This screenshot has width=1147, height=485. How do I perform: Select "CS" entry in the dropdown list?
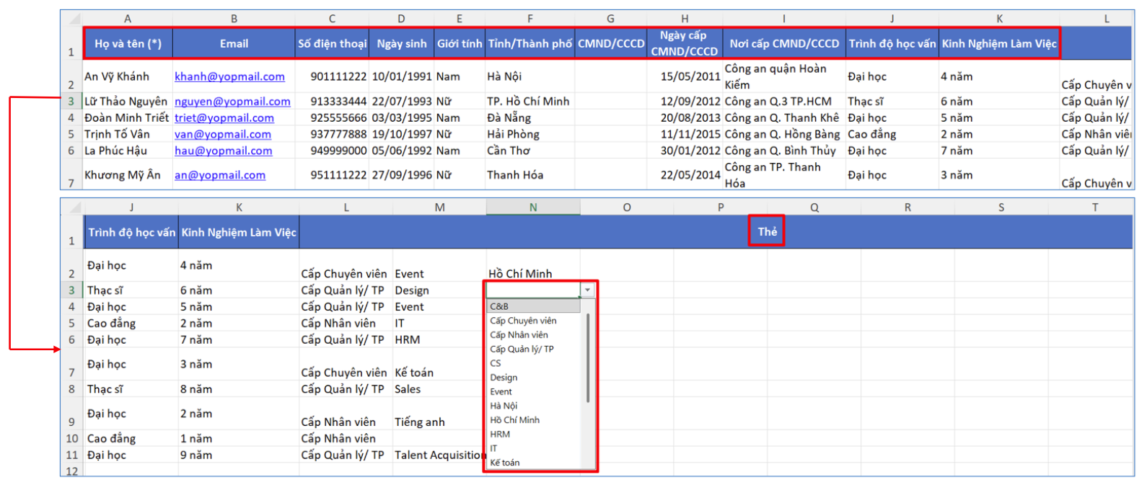496,363
